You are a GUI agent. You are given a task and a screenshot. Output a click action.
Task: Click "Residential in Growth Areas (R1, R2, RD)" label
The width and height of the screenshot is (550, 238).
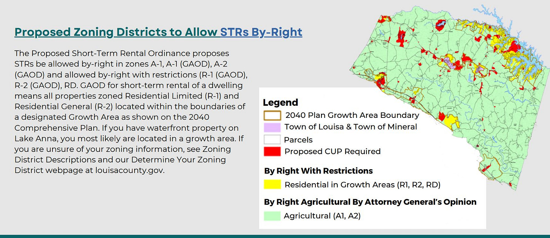363,185
